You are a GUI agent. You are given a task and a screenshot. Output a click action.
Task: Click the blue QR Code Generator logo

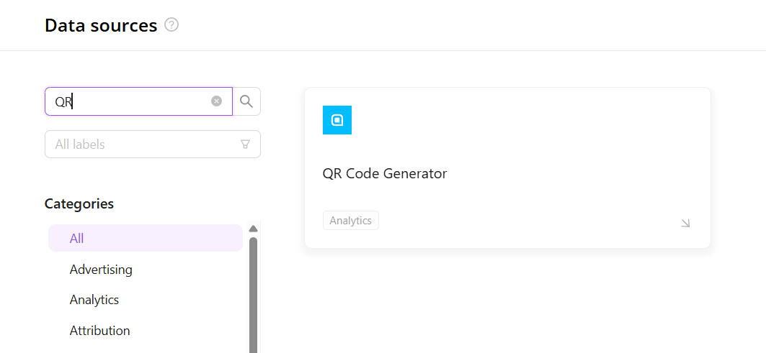tap(337, 120)
